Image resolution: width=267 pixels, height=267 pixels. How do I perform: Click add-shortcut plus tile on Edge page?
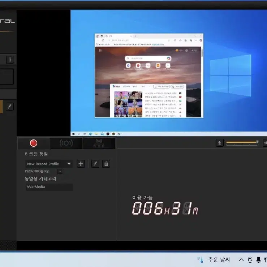(168, 65)
